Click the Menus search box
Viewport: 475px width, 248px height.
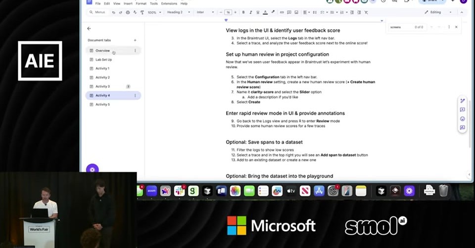pos(98,12)
